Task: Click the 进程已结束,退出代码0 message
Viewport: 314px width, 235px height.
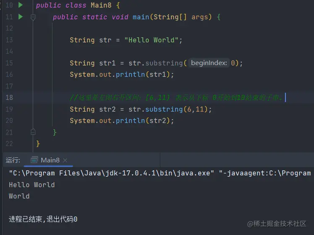Action: [43, 219]
